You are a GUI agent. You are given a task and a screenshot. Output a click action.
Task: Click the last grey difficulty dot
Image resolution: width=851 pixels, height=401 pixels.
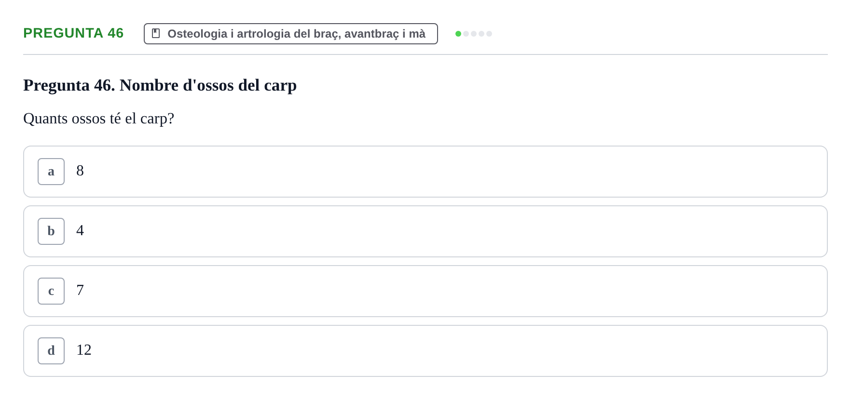tap(489, 34)
